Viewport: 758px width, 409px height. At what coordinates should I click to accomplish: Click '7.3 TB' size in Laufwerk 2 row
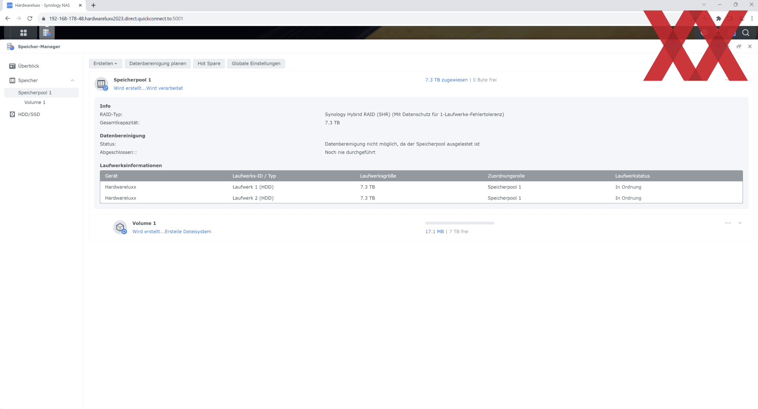pos(368,198)
